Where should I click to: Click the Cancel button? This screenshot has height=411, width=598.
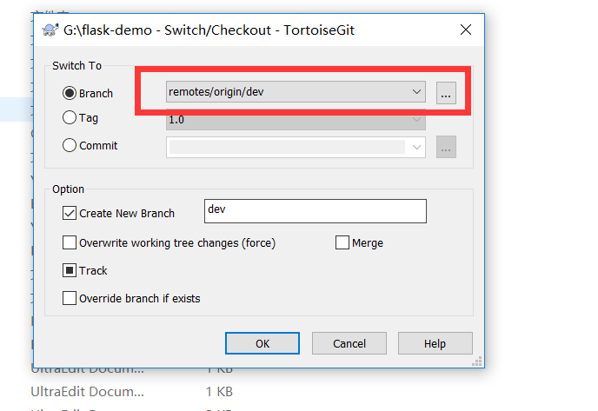[349, 343]
